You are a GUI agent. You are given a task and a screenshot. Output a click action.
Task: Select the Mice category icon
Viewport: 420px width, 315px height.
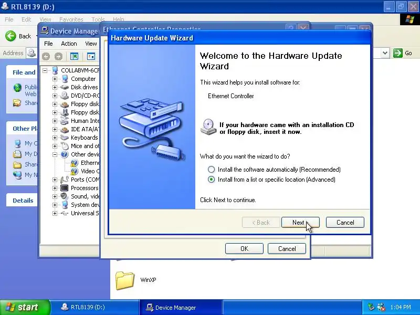coord(65,146)
